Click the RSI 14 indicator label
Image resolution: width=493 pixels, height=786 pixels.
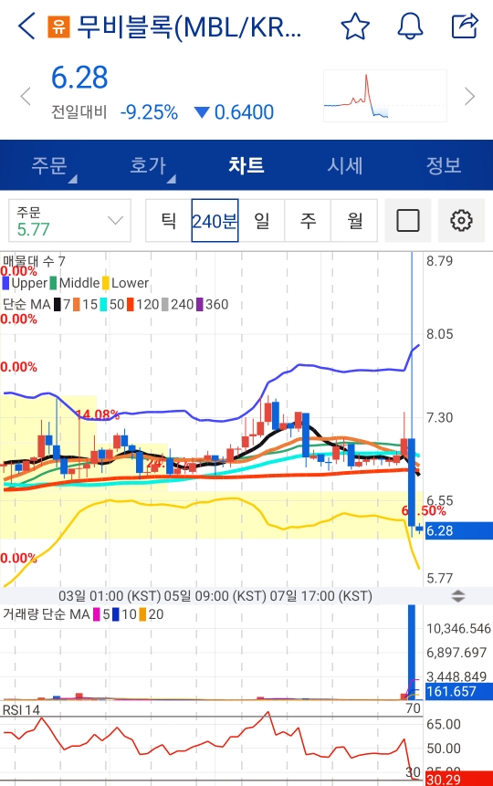(x=21, y=710)
